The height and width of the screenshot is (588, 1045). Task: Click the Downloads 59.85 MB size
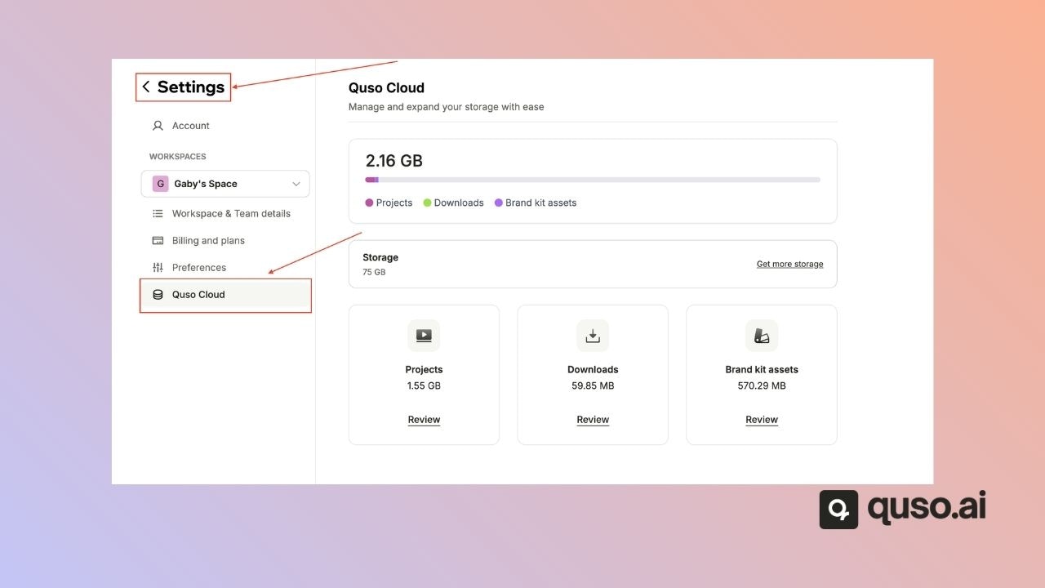pyautogui.click(x=593, y=385)
